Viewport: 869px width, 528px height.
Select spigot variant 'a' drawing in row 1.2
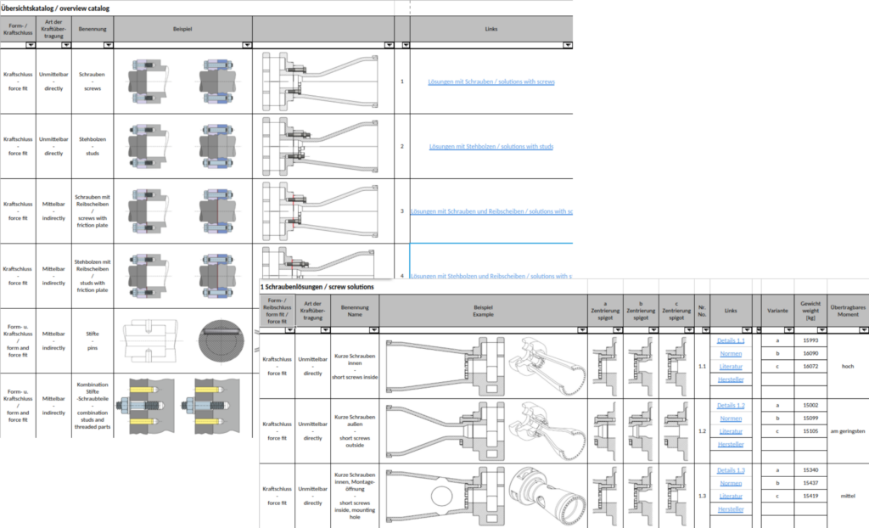coord(604,431)
